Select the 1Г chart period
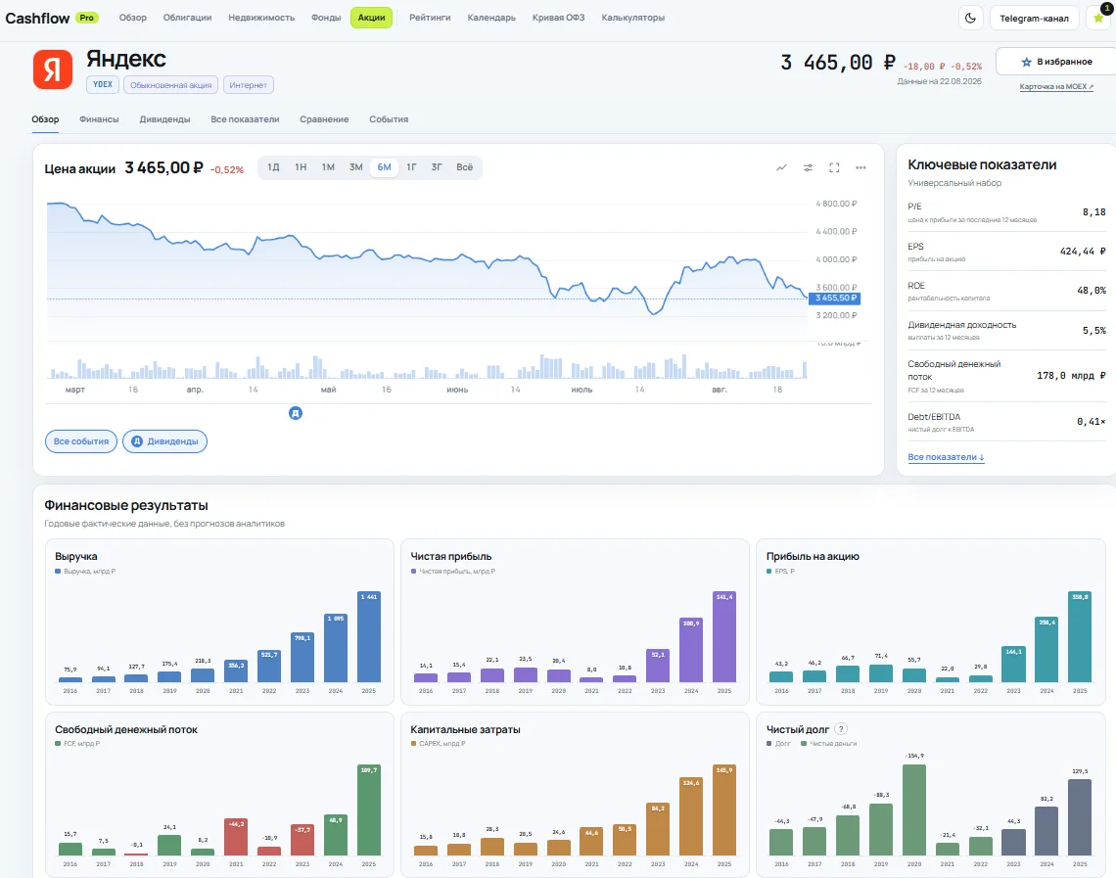1116x878 pixels. [x=411, y=167]
